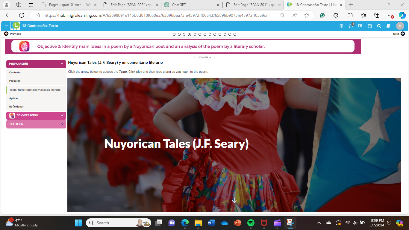The image size is (409, 230).
Task: Collapse the PREPARACIÓN section
Action: (x=62, y=64)
